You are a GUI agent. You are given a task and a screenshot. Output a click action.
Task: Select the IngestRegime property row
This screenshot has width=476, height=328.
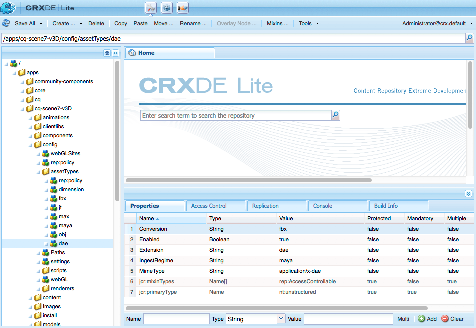[299, 260]
